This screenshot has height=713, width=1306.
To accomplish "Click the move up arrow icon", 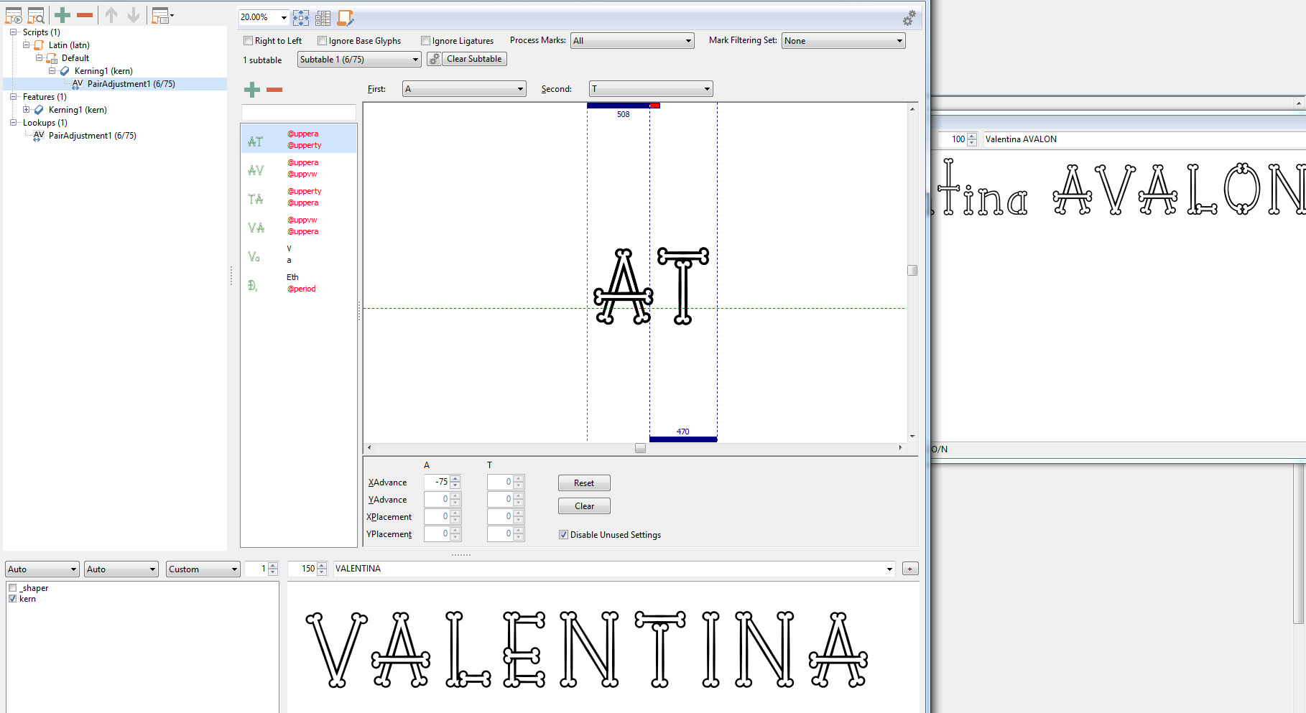I will [111, 15].
